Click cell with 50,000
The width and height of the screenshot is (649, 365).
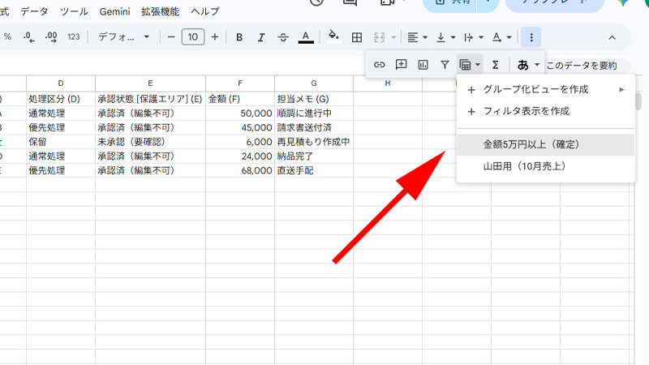coord(240,114)
